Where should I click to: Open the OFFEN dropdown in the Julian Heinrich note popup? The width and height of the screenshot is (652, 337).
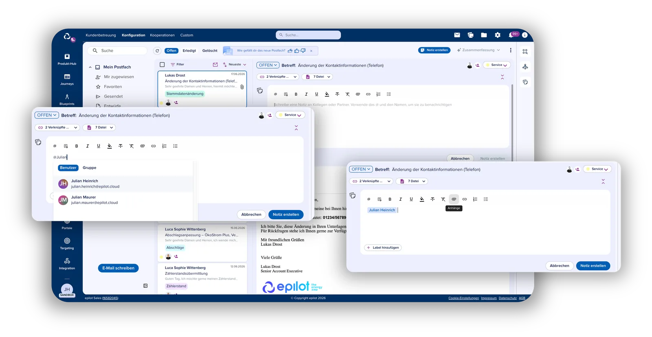click(361, 169)
